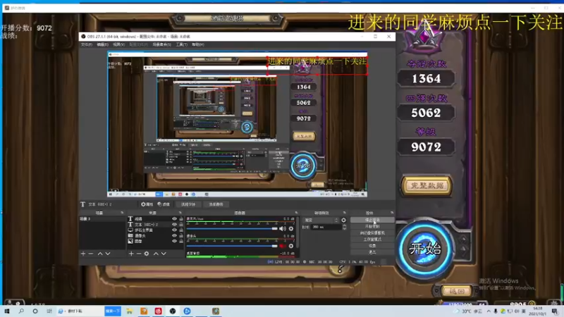Move selected source up in list
The image size is (564, 317).
pyautogui.click(x=156, y=254)
